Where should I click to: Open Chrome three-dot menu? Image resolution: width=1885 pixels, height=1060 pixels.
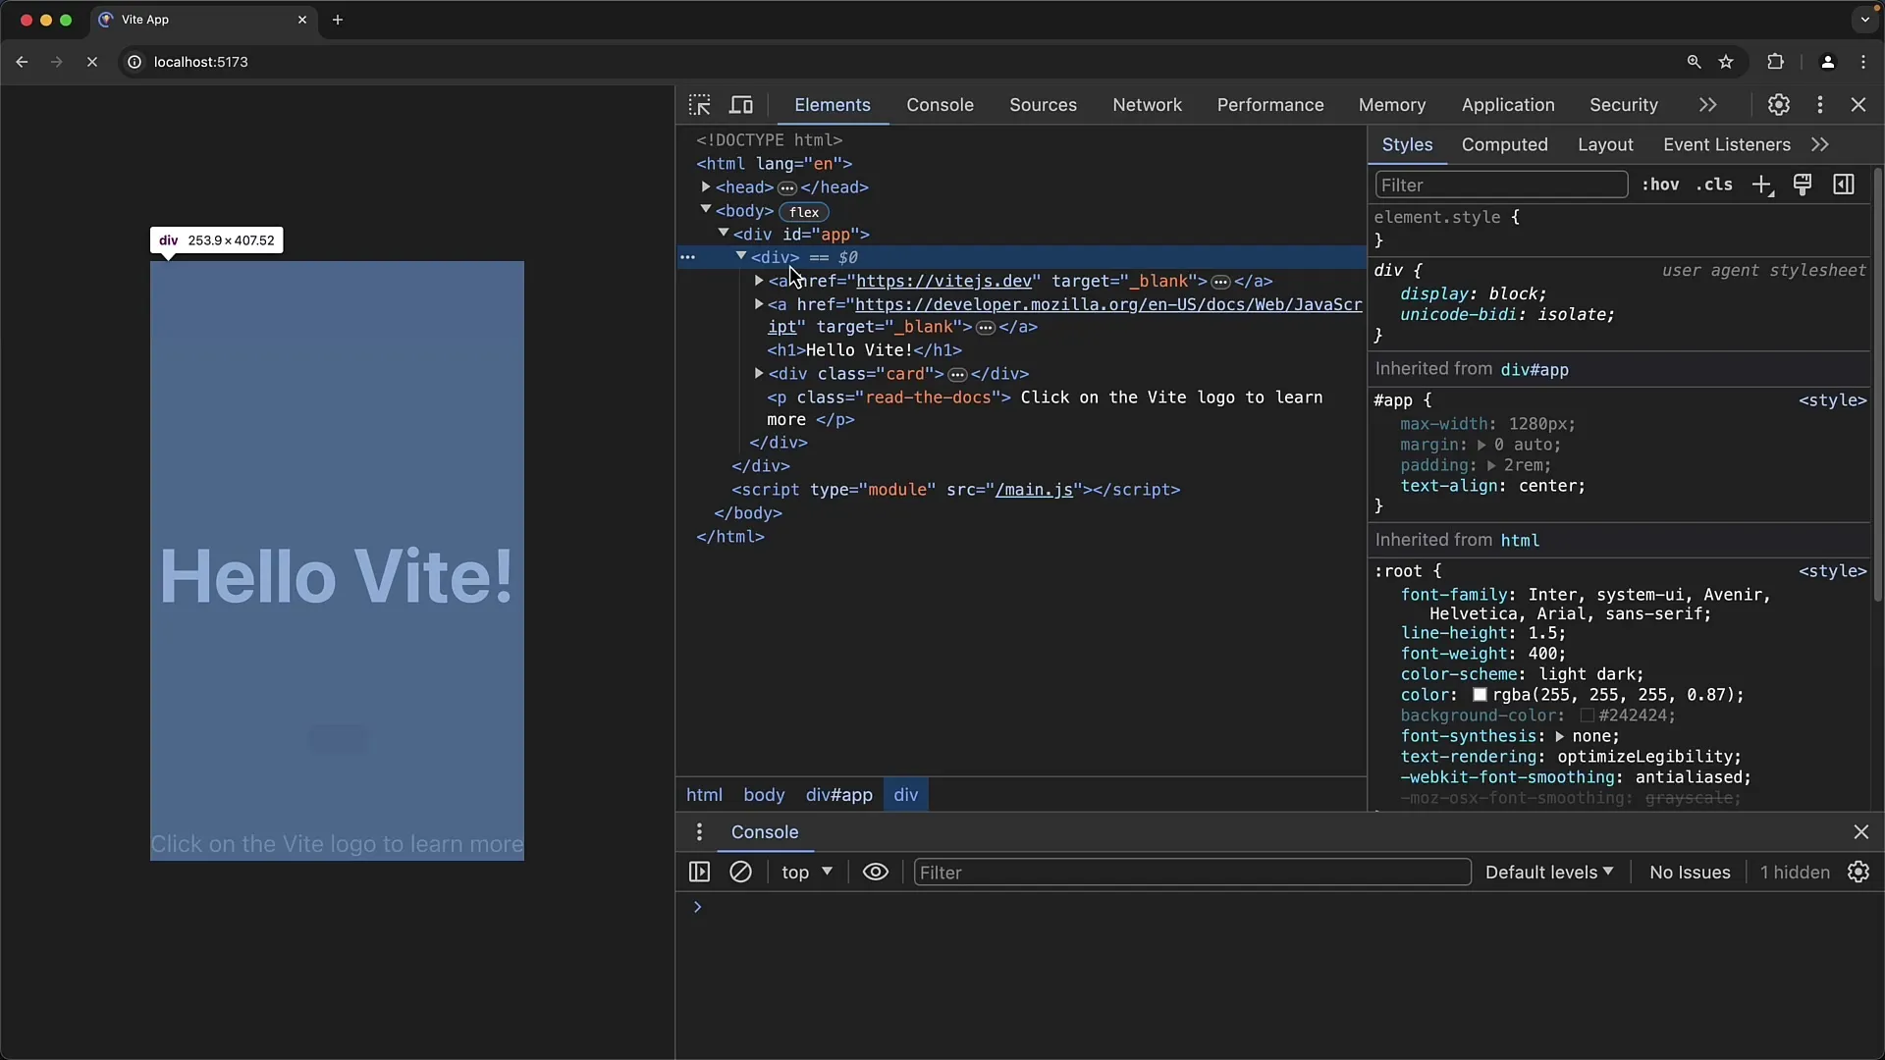[x=1863, y=62]
